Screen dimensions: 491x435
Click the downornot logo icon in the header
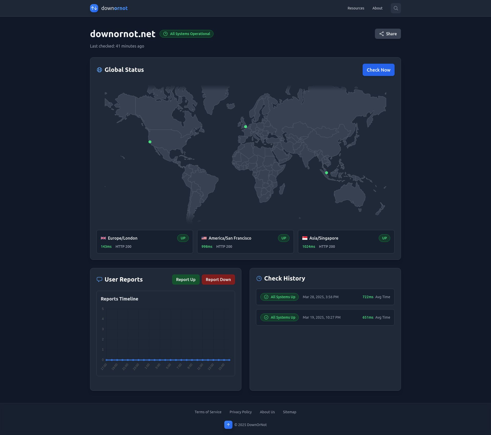tap(94, 8)
